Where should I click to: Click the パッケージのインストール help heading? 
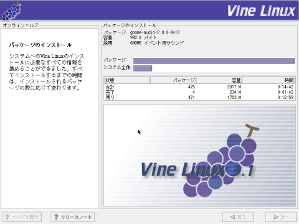point(40,45)
